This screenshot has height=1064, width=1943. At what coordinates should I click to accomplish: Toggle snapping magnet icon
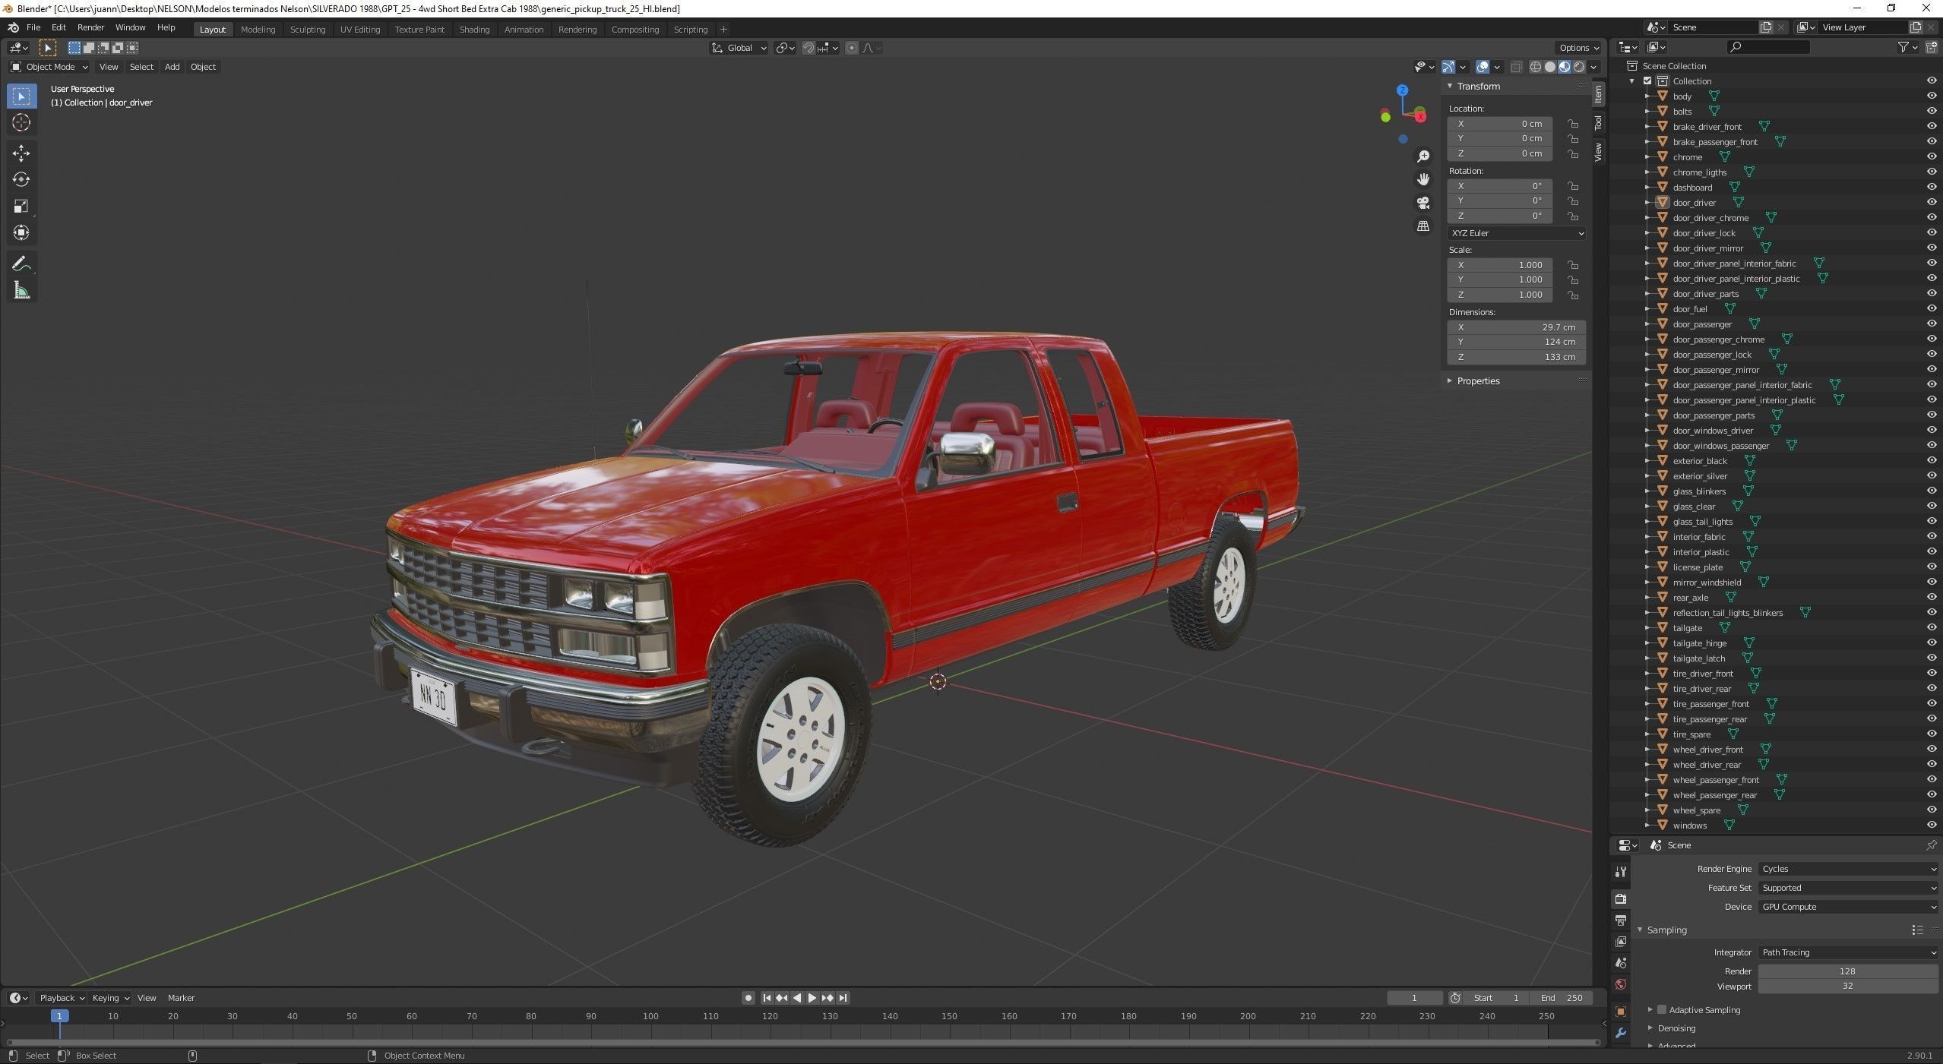tap(809, 48)
